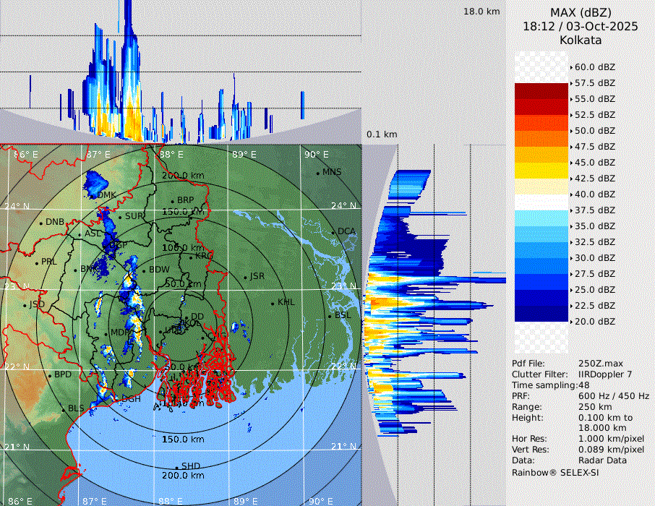Click the SHD station marker
Viewport: 655px width, 506px height.
[x=177, y=467]
